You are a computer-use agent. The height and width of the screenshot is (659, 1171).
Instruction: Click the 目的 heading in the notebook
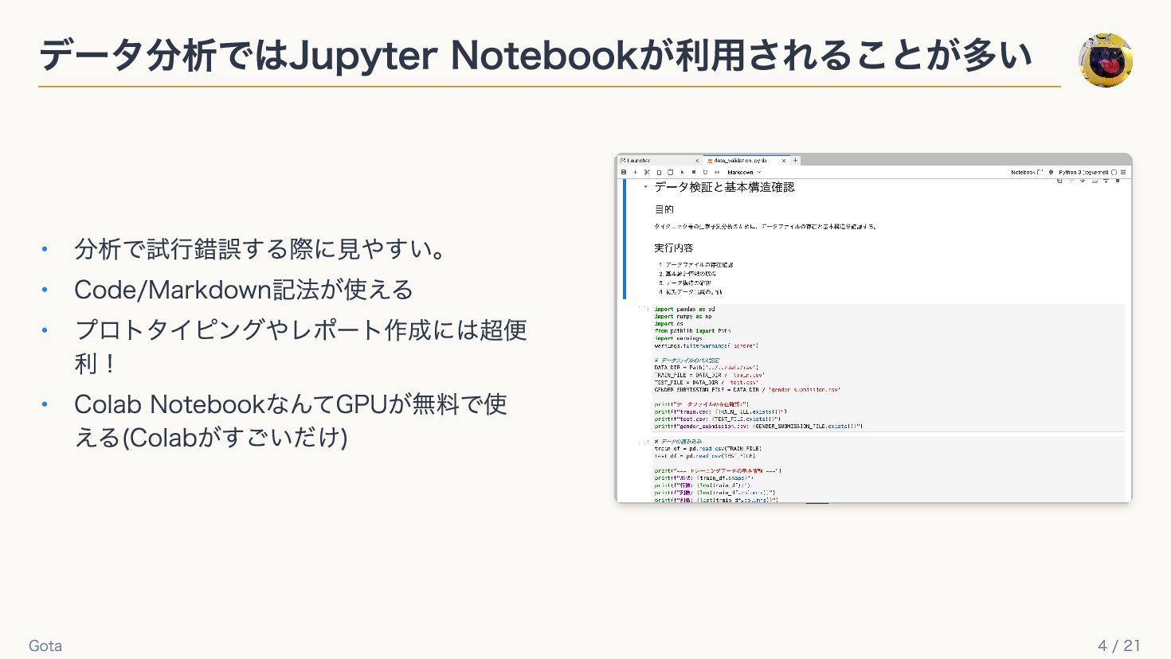click(664, 209)
